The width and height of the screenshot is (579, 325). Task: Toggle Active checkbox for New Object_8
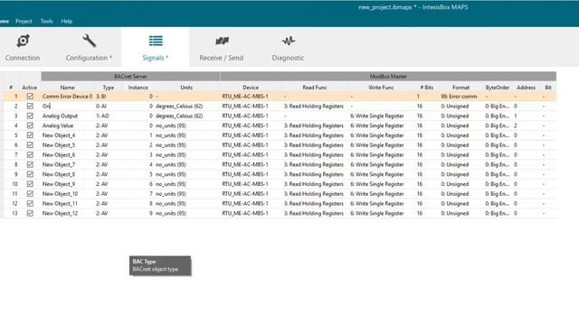pyautogui.click(x=30, y=174)
